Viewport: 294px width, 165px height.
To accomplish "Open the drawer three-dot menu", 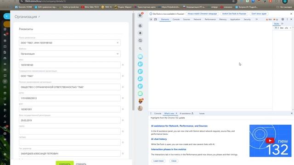I will [151, 113].
